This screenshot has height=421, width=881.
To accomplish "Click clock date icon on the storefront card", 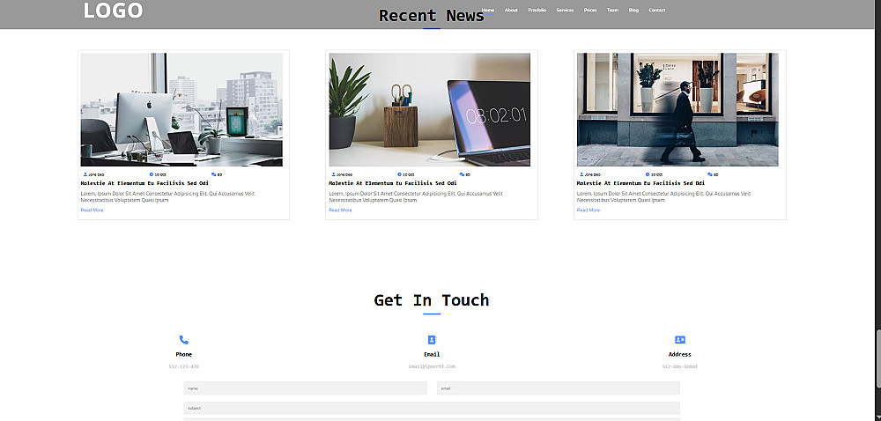I will (648, 174).
